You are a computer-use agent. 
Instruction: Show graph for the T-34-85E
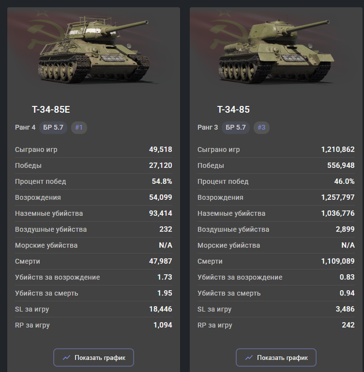click(x=93, y=358)
